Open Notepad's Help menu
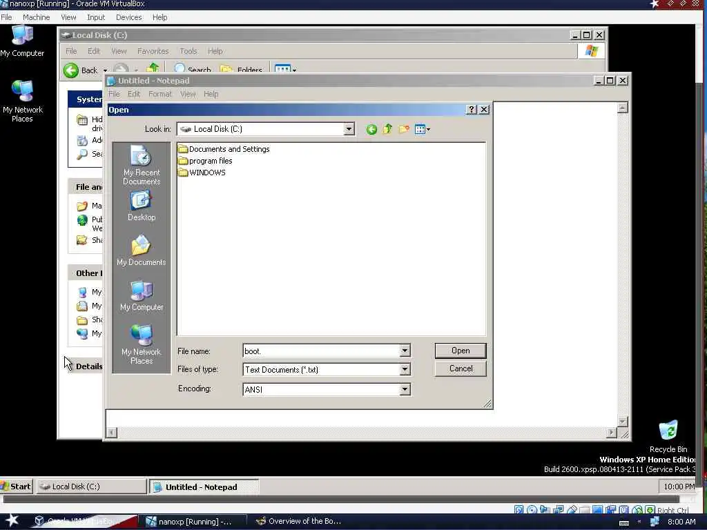 211,94
